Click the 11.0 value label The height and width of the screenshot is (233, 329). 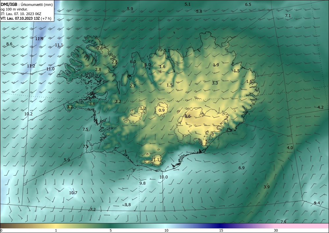point(50,69)
